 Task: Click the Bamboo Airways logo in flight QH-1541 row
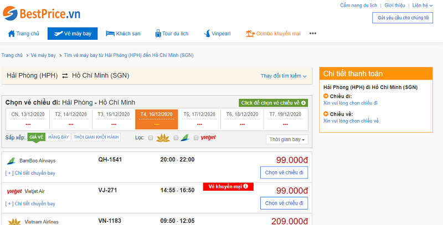(x=11, y=161)
